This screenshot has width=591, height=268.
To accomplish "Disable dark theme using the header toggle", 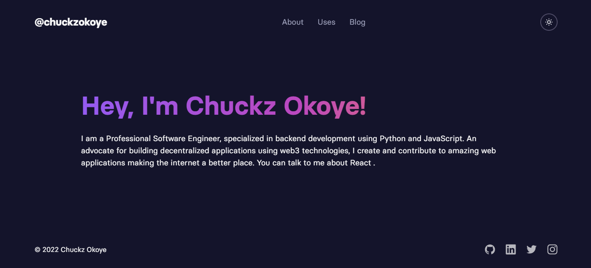I will tap(549, 22).
